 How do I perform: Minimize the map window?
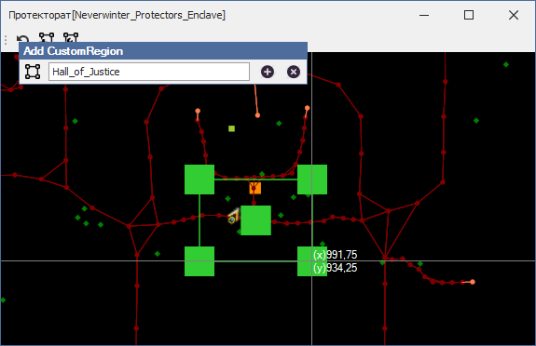click(x=424, y=15)
